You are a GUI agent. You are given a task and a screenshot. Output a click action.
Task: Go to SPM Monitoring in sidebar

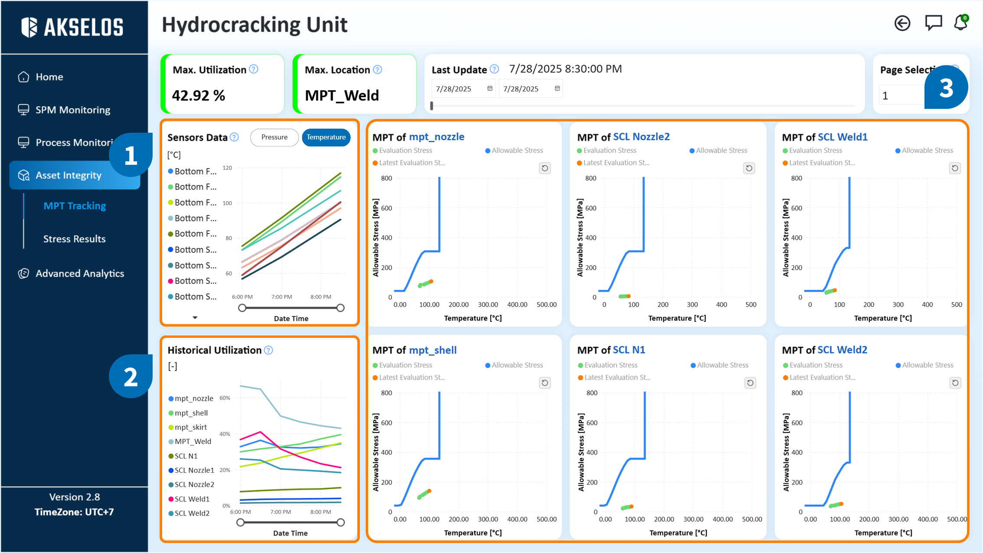click(x=72, y=110)
